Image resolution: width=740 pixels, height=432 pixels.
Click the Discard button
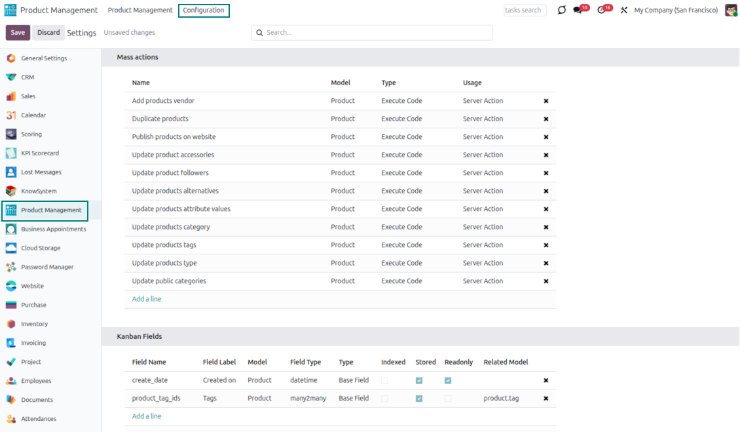(48, 33)
